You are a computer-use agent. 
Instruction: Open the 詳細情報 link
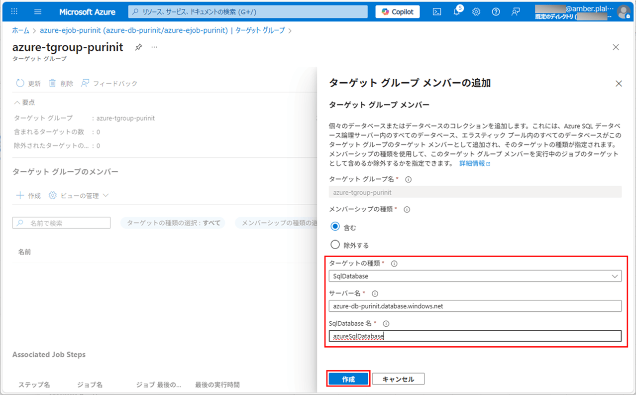coord(474,163)
